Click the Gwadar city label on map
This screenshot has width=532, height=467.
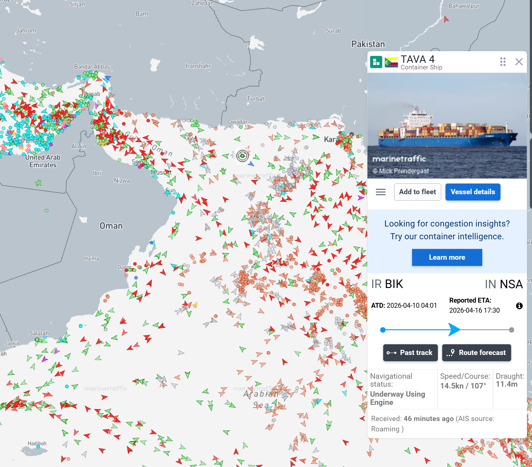click(x=238, y=122)
